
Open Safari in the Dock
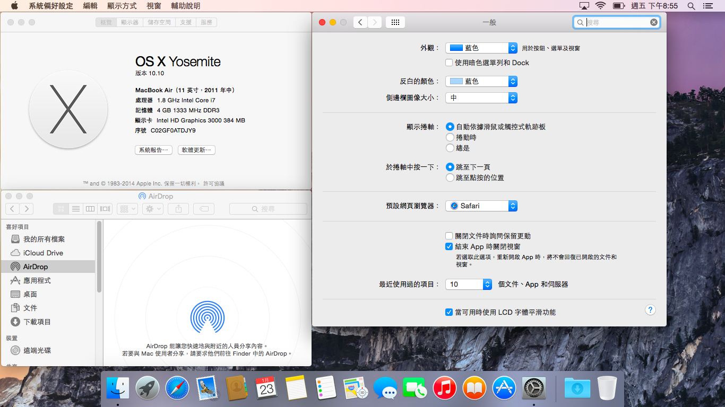tap(177, 388)
